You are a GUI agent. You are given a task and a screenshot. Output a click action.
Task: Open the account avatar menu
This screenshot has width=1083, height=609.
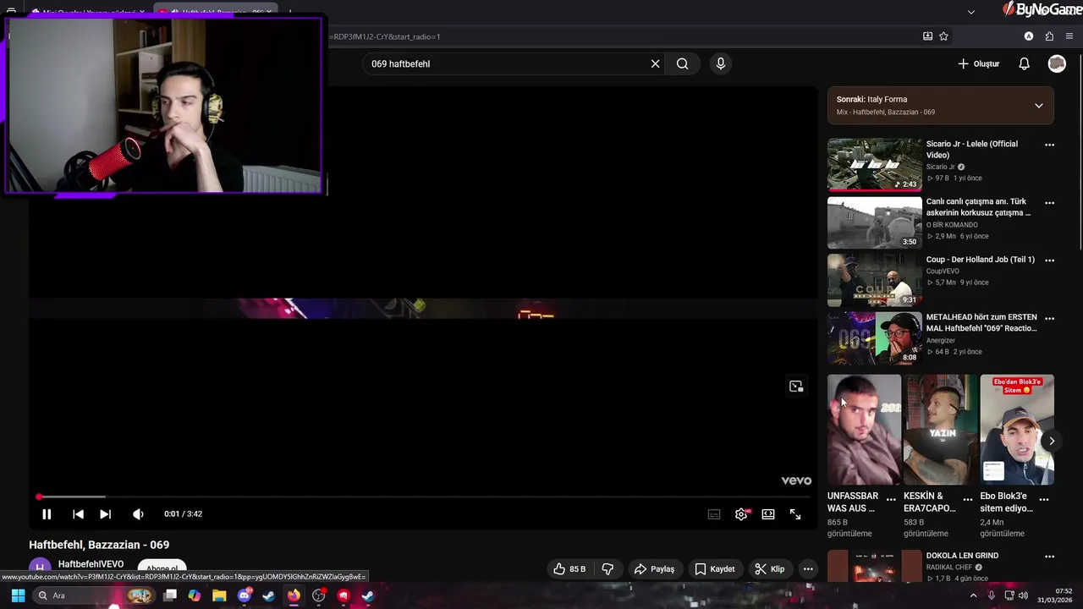coord(1057,63)
